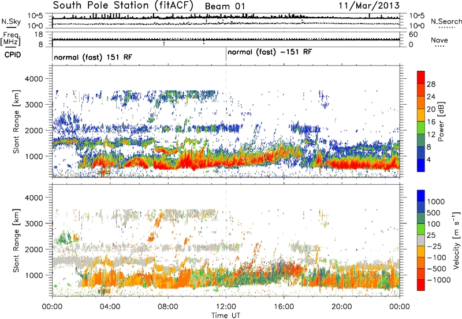Click the Power panel's 'Slant Range [km]' label
Viewport: 462px width, 319px height.
tap(17, 121)
